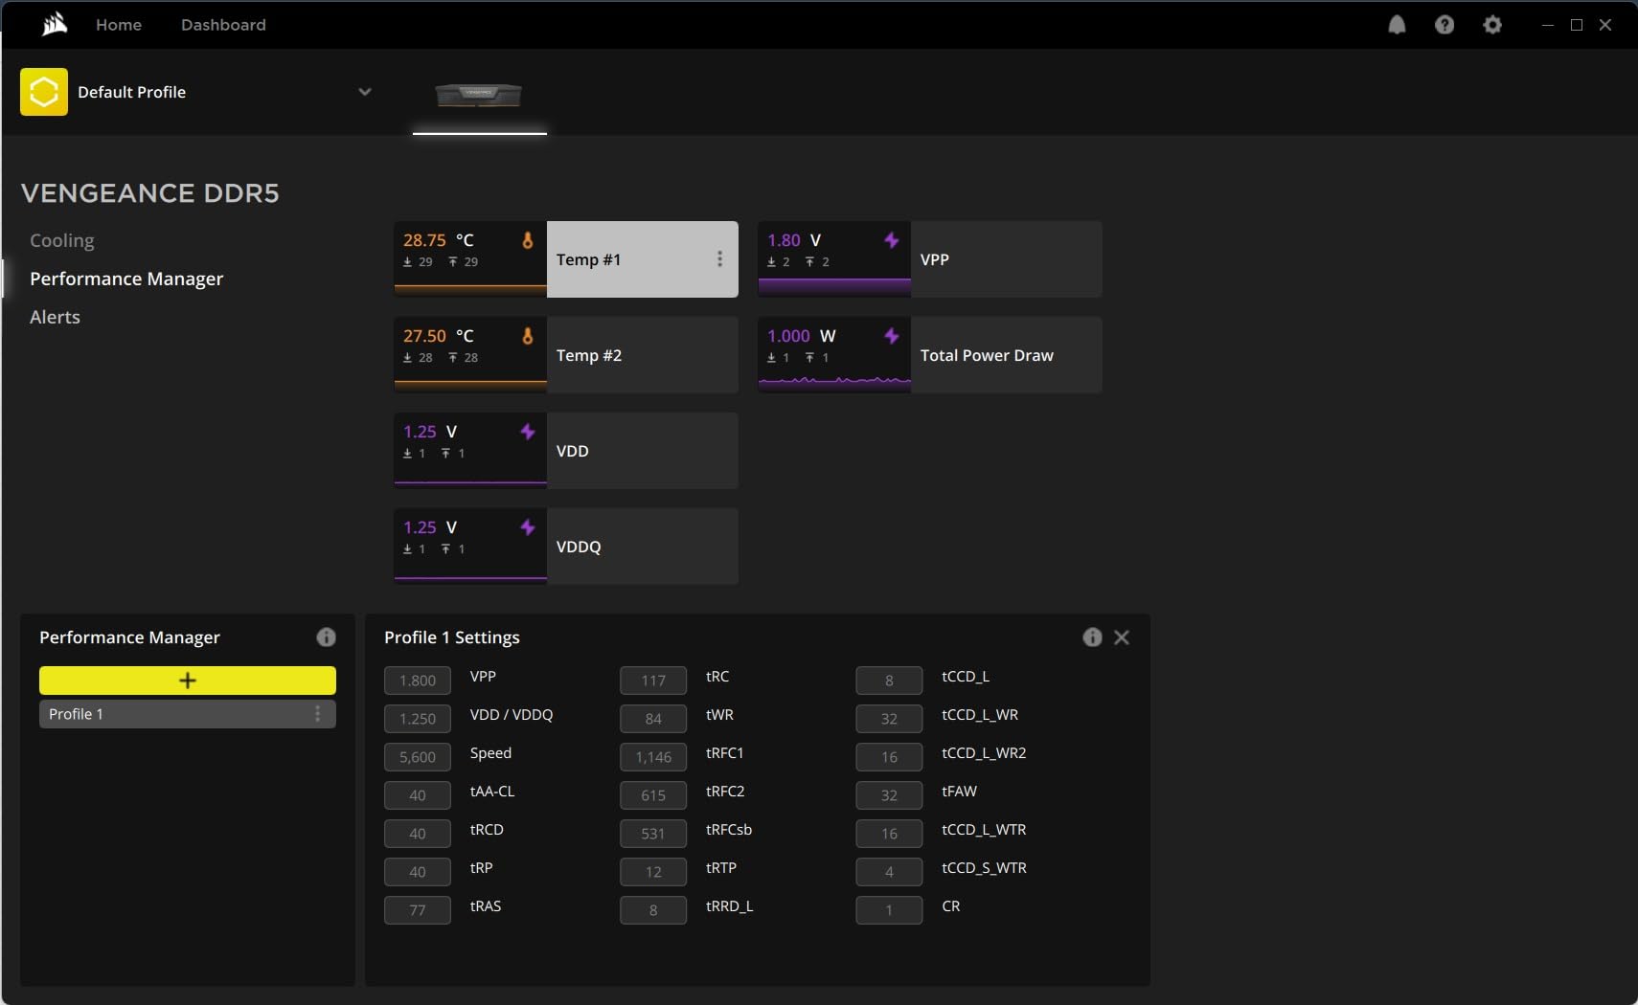Click the 1.000 W power reading
Screen dimensions: 1638x1005
pyautogui.click(x=802, y=336)
